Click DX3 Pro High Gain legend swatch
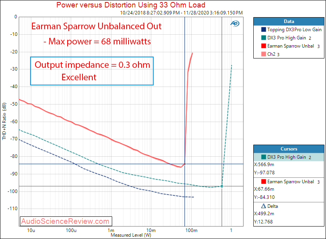Image resolution: width=326 pixels, height=239 pixels. [x=263, y=38]
